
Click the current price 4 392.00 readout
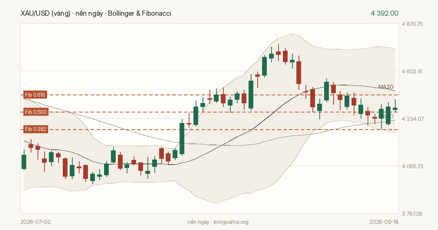384,13
